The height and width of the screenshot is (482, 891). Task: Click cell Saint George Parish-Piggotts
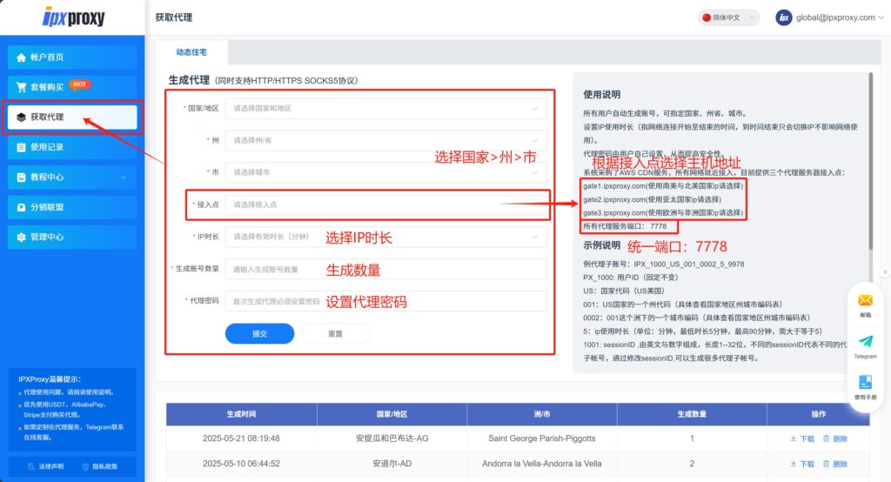[x=542, y=438]
